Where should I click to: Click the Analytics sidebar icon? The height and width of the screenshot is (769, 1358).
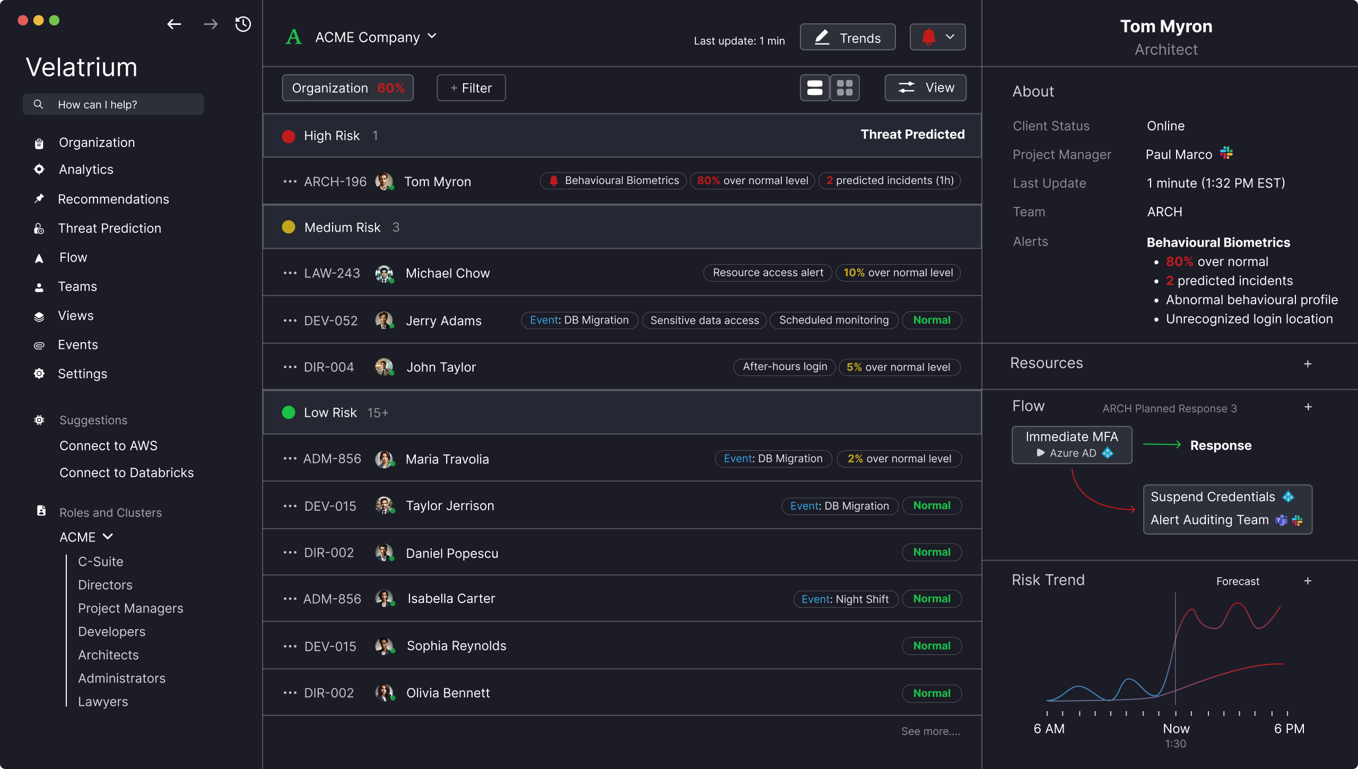tap(39, 170)
